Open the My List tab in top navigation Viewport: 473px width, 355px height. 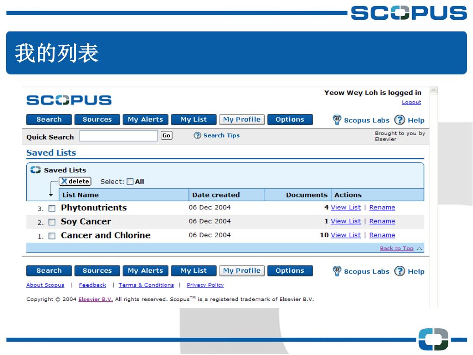coord(194,120)
